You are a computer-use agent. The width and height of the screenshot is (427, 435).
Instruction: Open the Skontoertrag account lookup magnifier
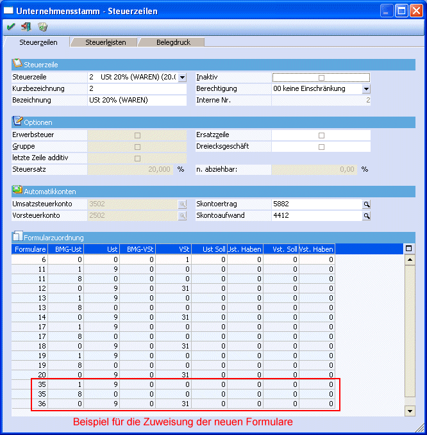click(x=367, y=204)
